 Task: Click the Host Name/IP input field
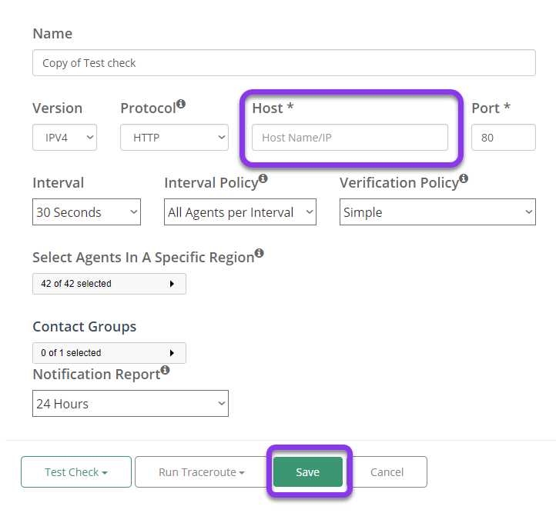[x=350, y=138]
